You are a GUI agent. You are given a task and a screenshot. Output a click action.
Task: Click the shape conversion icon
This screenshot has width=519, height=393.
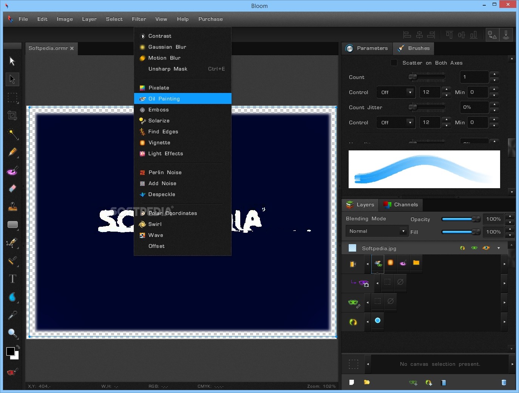pyautogui.click(x=492, y=35)
